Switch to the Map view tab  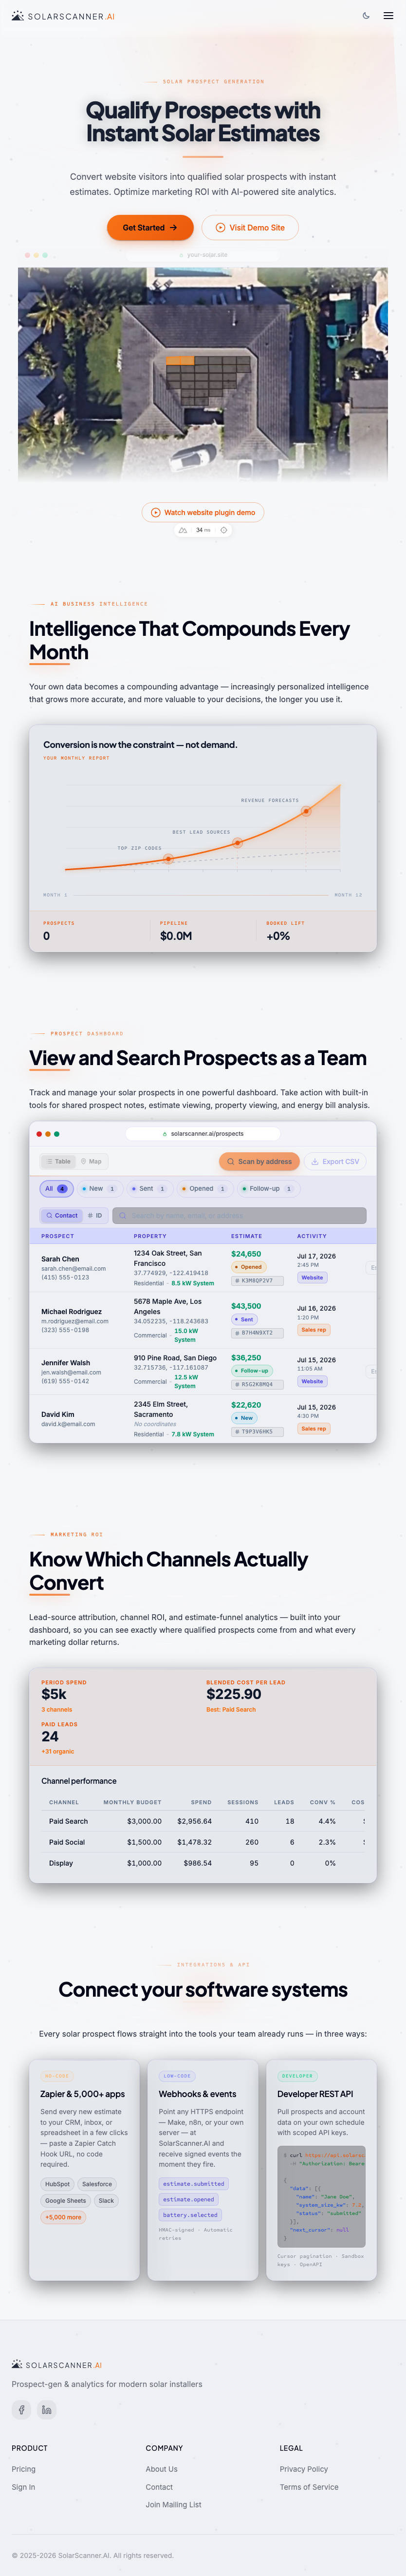coord(91,1161)
